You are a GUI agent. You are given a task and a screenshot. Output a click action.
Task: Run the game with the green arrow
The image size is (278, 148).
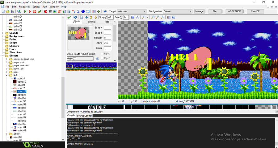click(25, 11)
